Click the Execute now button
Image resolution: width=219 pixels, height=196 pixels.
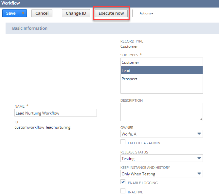tap(111, 13)
